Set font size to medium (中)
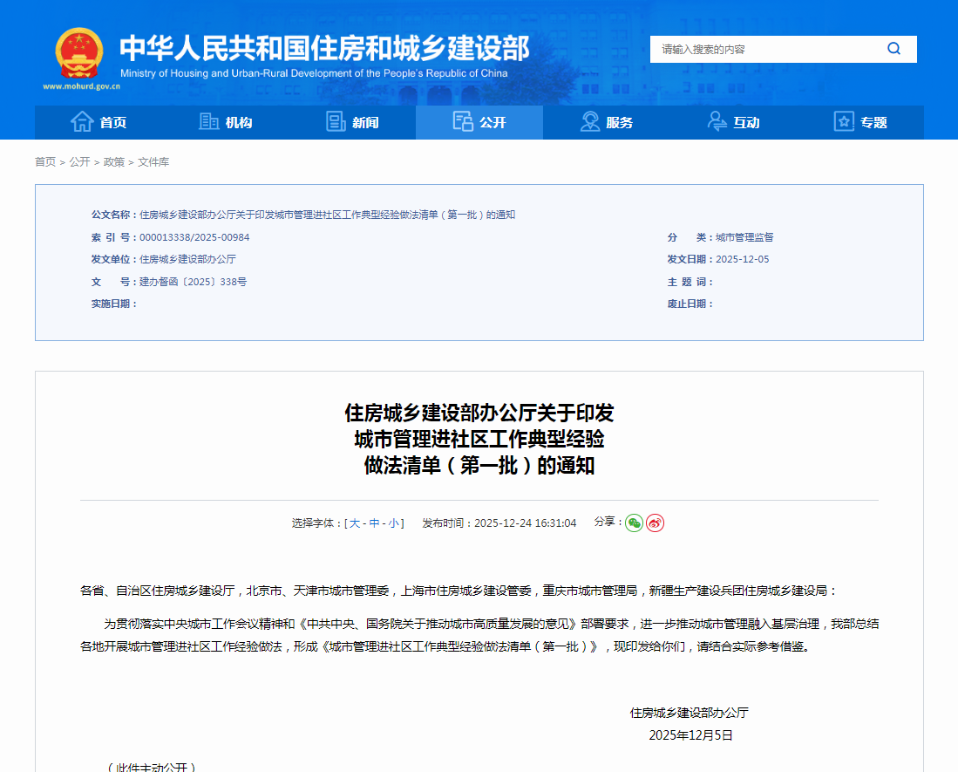 [x=374, y=523]
